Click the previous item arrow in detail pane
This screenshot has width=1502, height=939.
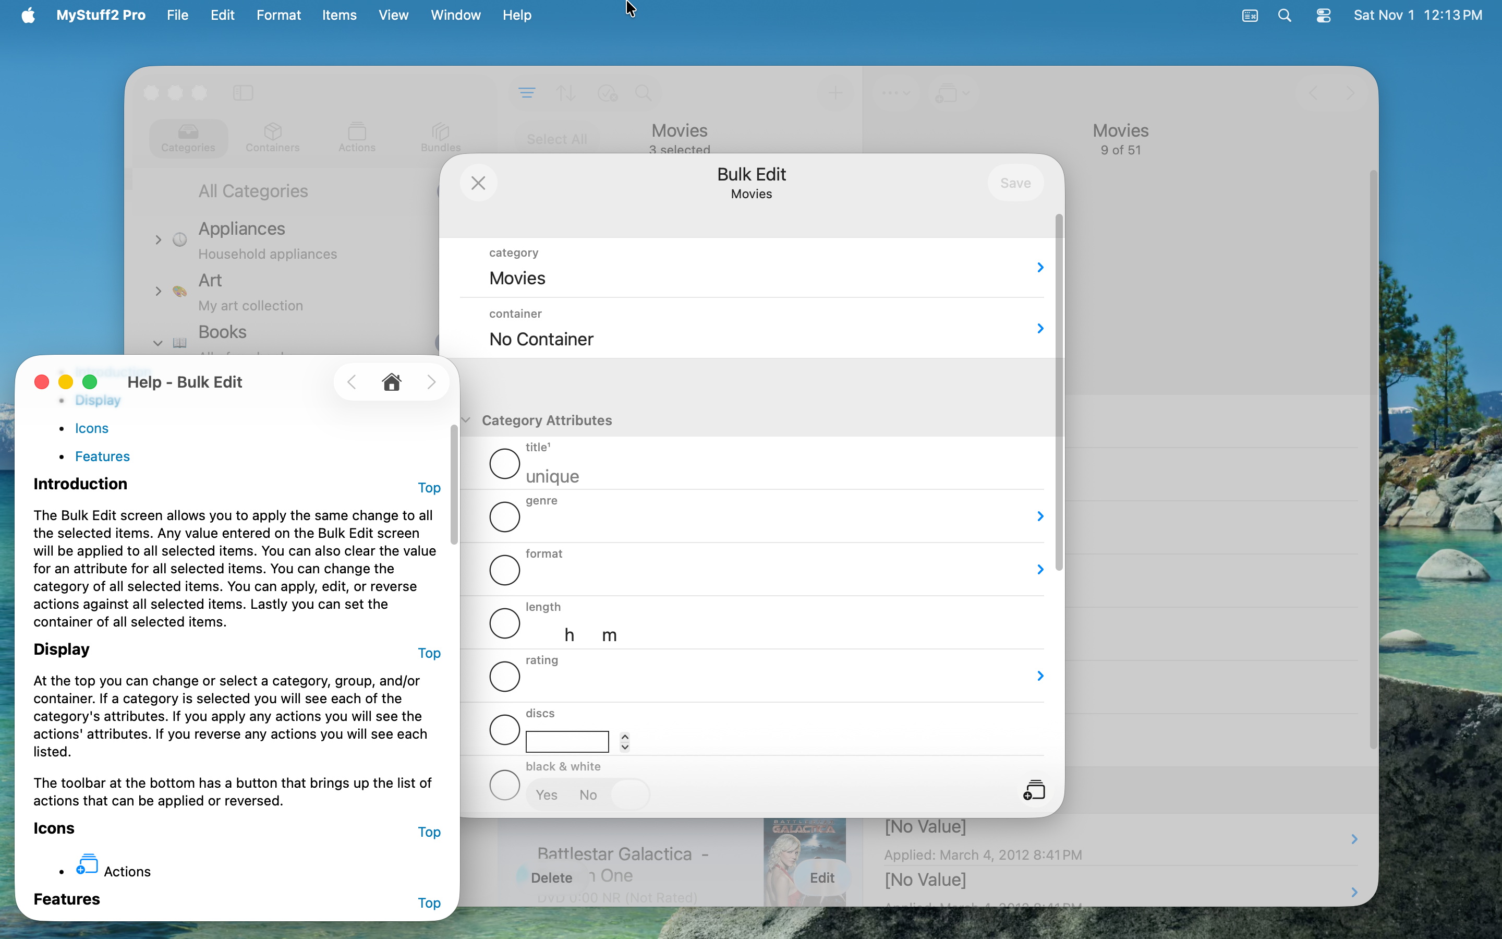(1313, 93)
